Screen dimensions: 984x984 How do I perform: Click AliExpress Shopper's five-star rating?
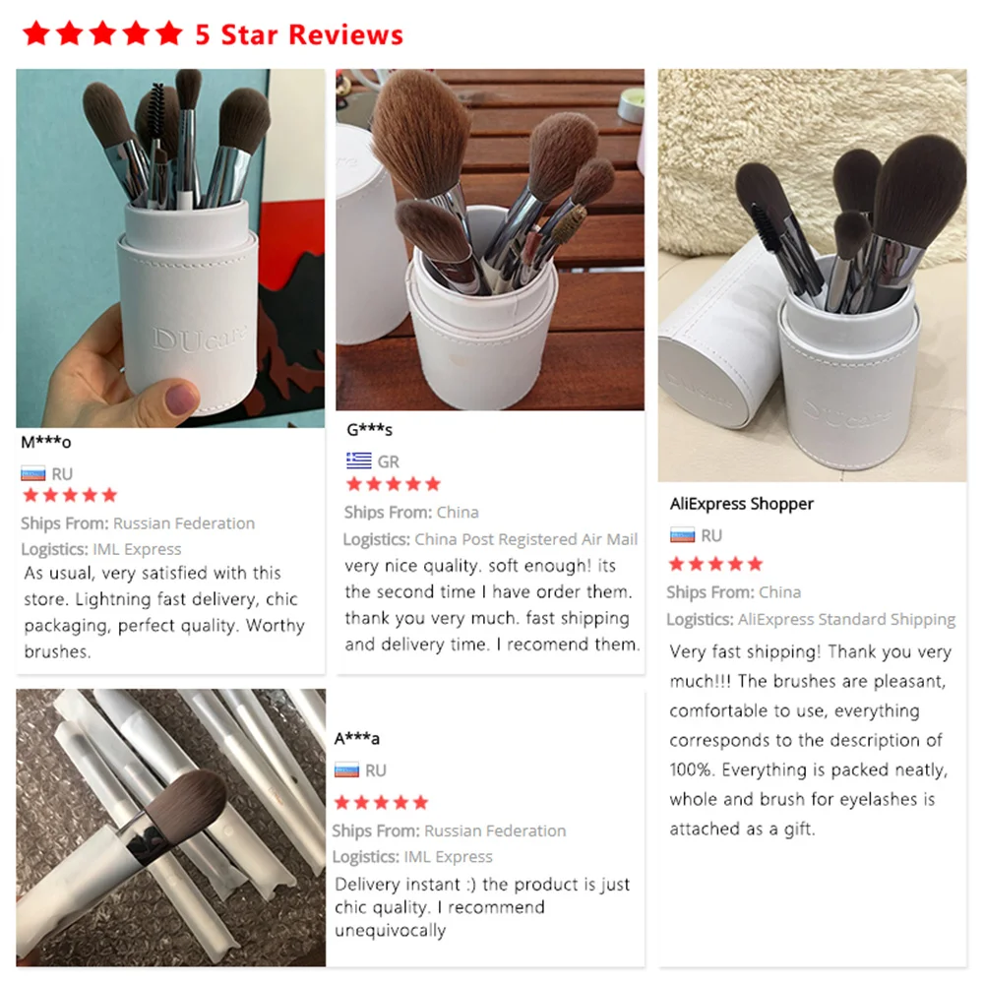[x=716, y=564]
